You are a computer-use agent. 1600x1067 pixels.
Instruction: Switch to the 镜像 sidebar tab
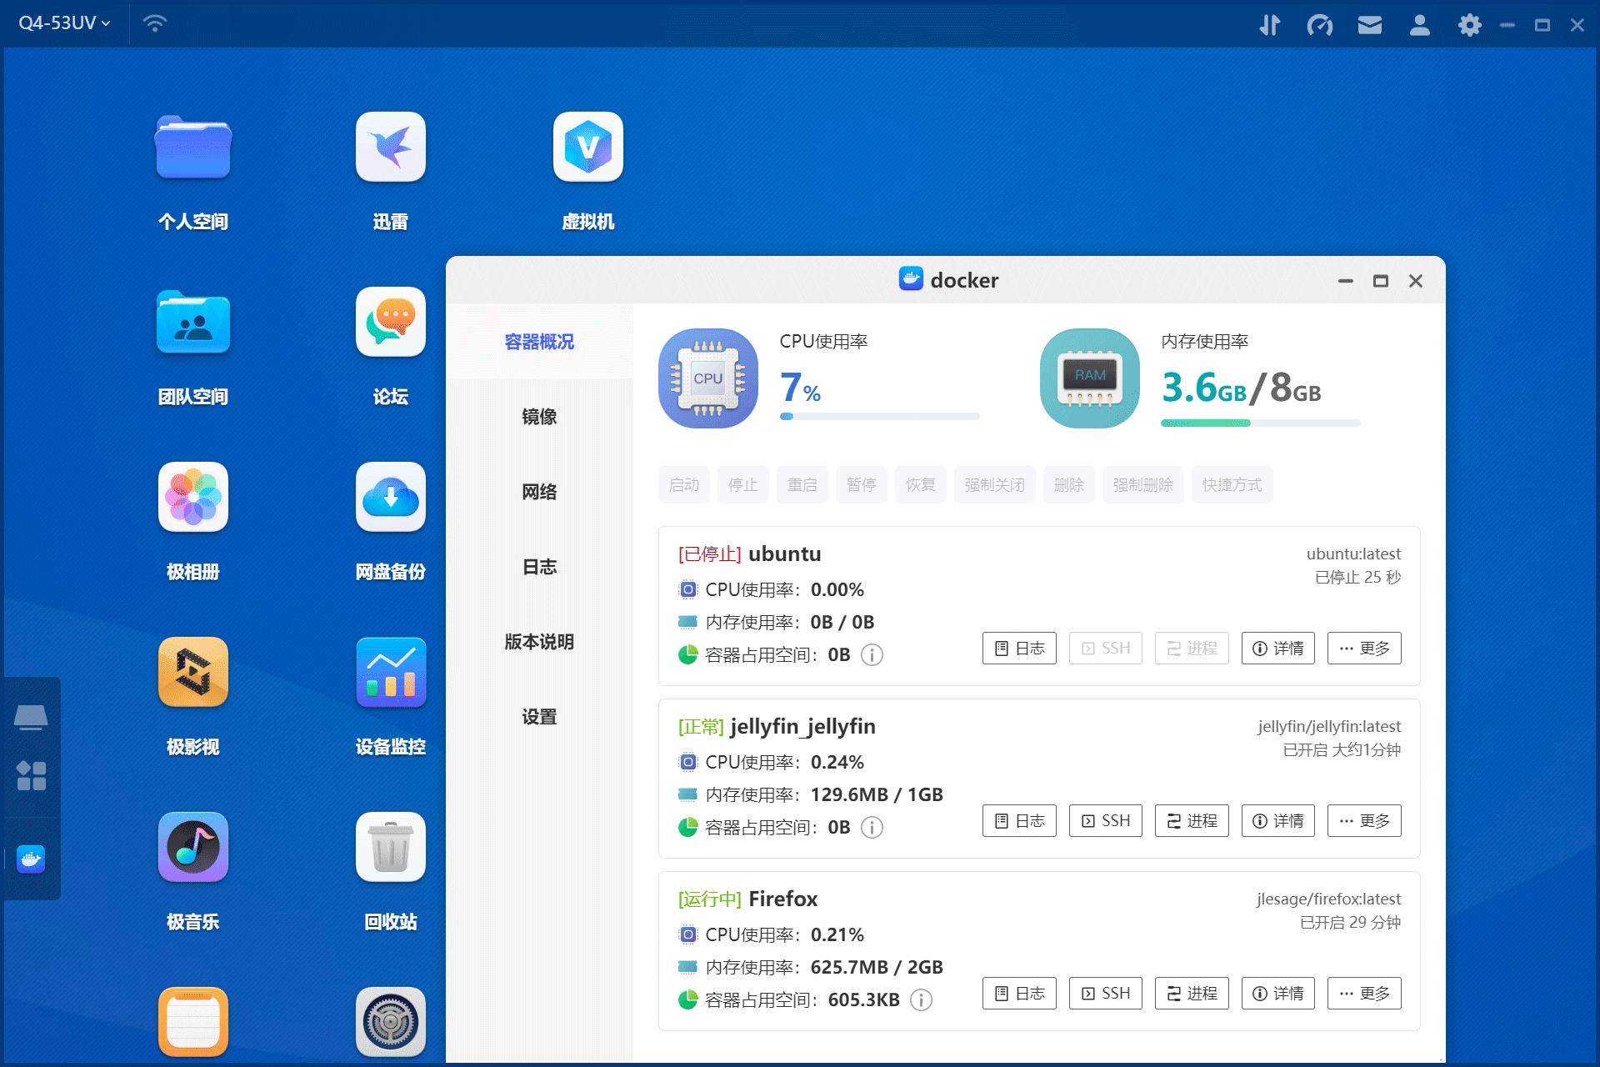(539, 417)
